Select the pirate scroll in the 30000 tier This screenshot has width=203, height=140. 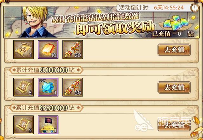(x=23, y=87)
